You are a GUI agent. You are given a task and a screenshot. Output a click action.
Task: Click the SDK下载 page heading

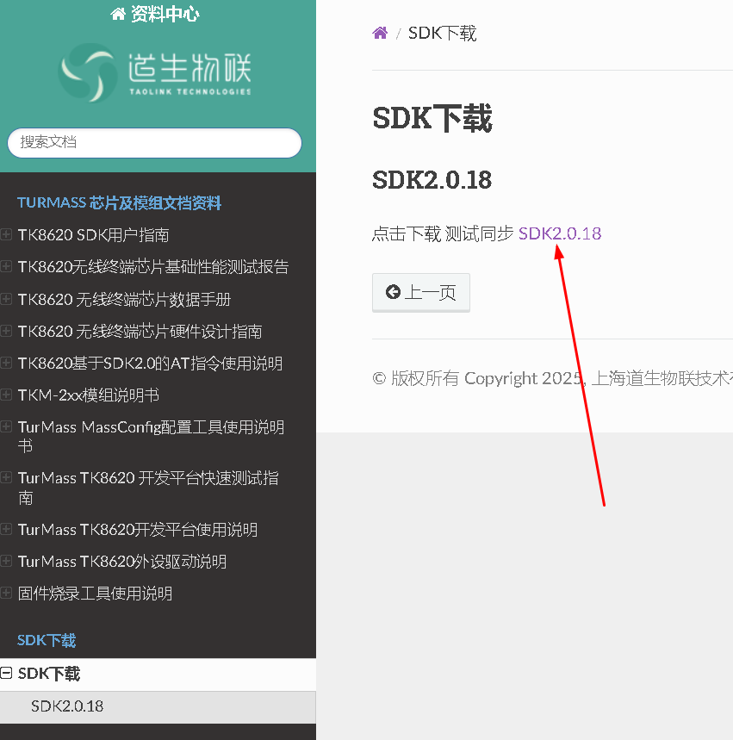432,118
